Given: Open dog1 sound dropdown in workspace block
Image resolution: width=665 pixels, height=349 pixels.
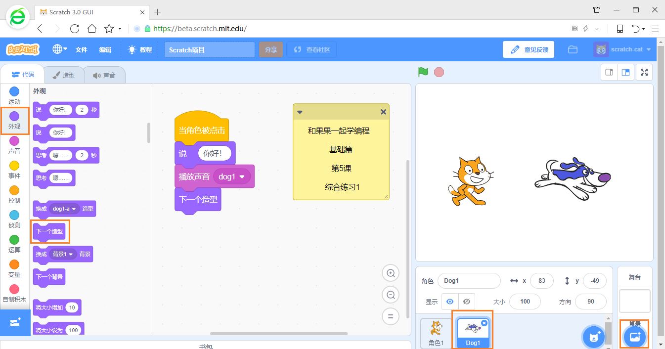Looking at the screenshot, I should [x=232, y=176].
